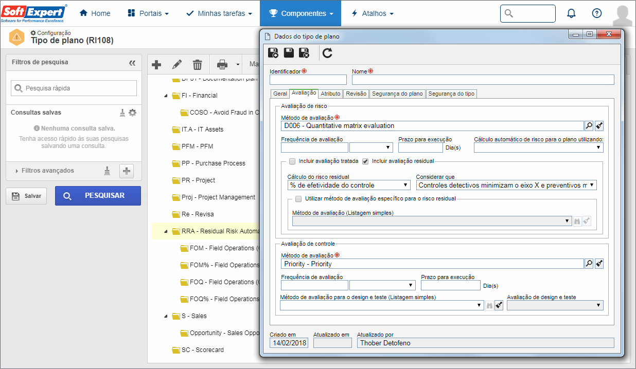Uncheck the Incluir avaliação residual checkbox
Image resolution: width=636 pixels, height=369 pixels.
365,161
